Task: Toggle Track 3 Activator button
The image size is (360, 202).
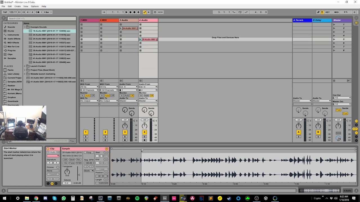Action: click(125, 132)
